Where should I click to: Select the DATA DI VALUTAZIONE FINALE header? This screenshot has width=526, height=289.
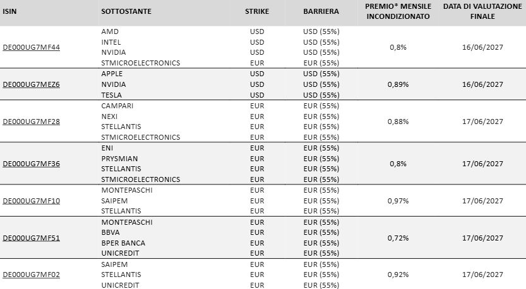[482, 11]
